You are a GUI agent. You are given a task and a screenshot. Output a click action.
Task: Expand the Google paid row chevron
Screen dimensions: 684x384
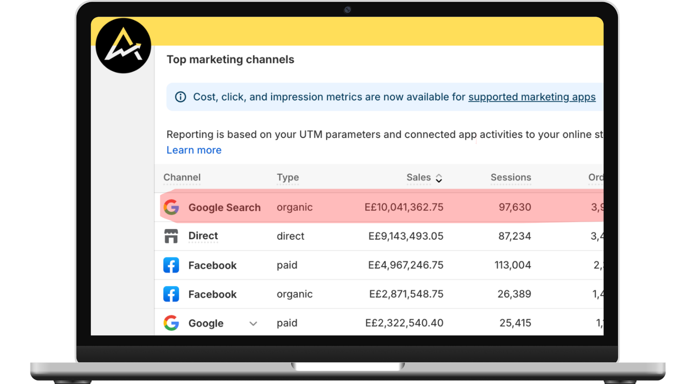[253, 323]
